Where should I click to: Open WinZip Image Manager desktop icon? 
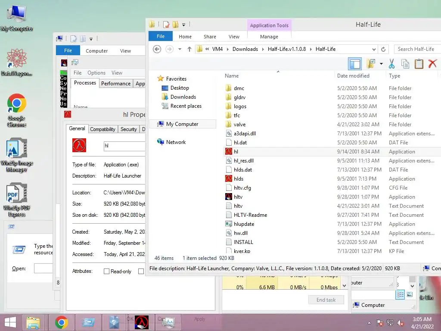(x=17, y=155)
